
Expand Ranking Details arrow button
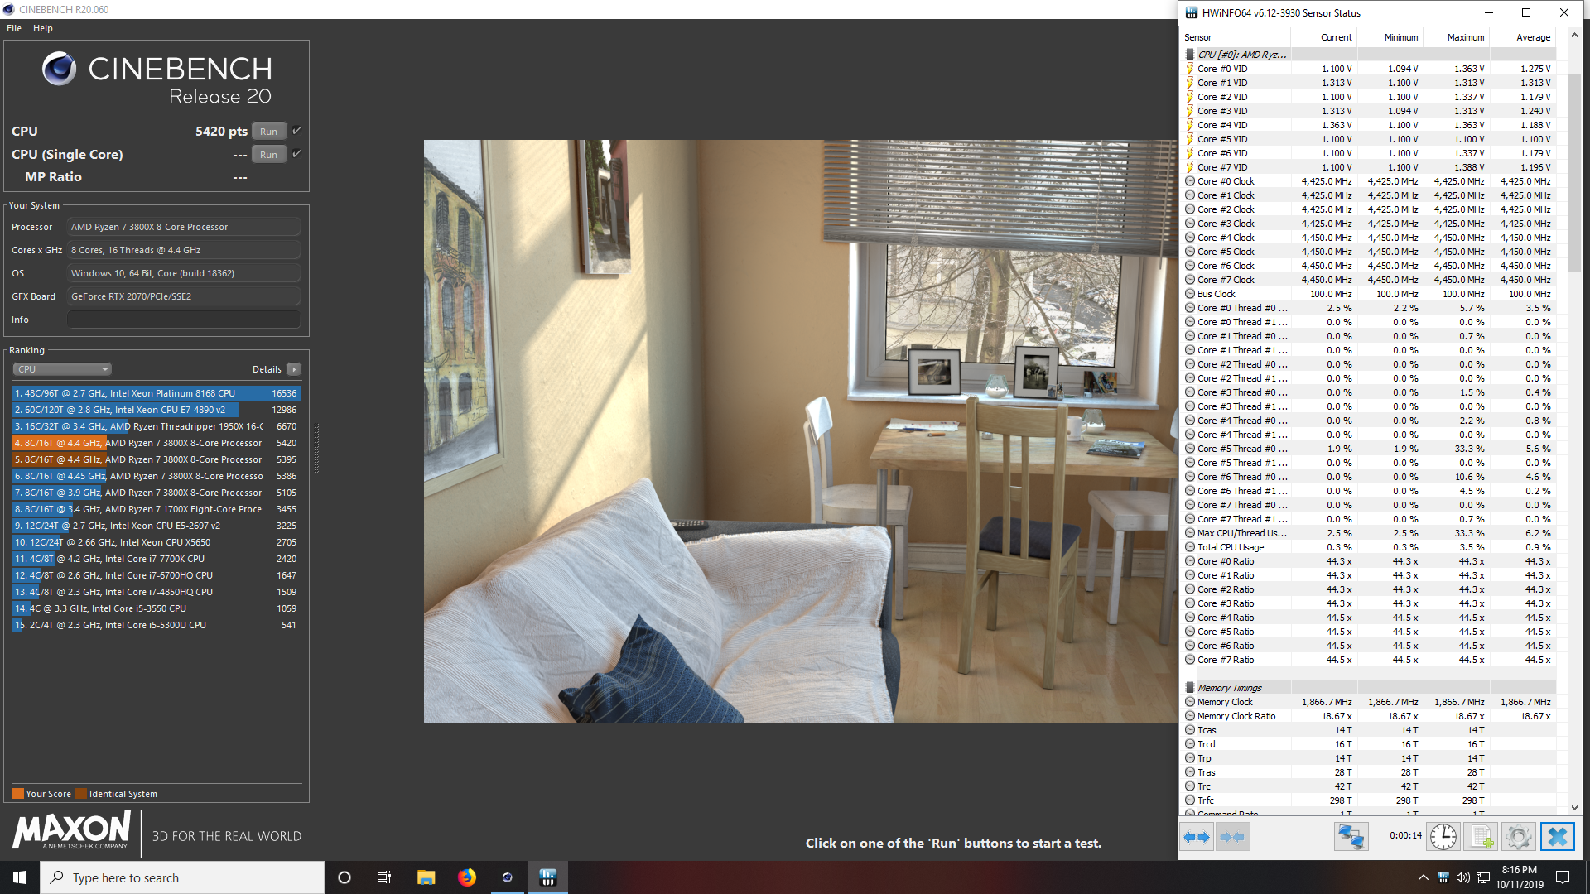pyautogui.click(x=294, y=369)
